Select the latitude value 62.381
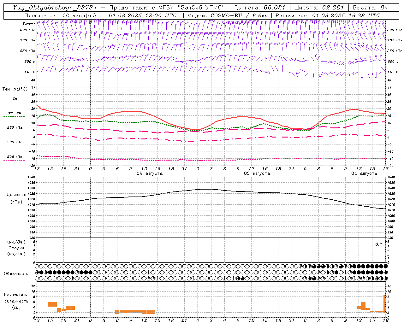The image size is (404, 323). (x=333, y=8)
